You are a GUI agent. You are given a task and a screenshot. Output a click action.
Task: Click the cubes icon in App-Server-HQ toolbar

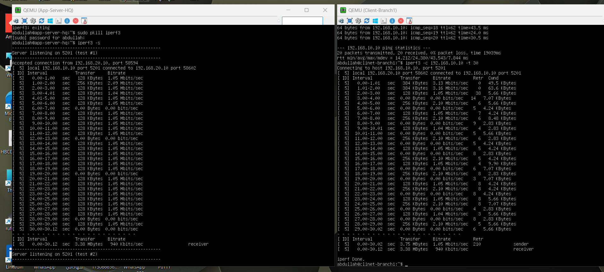coord(16,21)
